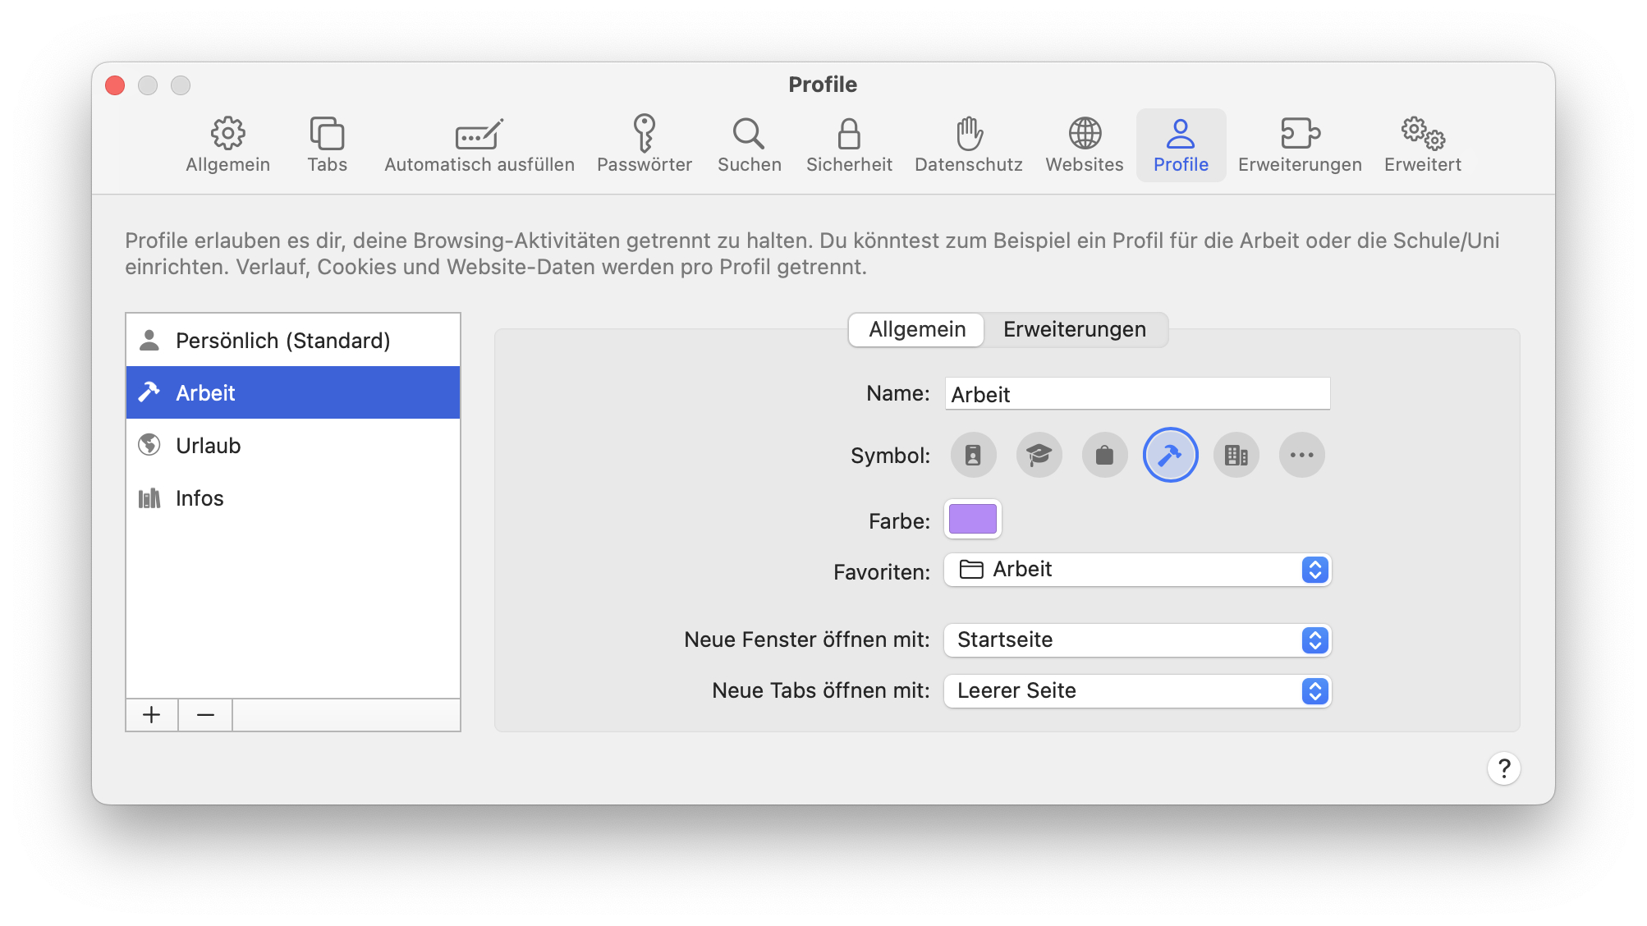Screen dimensions: 1647x926
Task: Open the Datenschutz settings pane
Action: coord(968,144)
